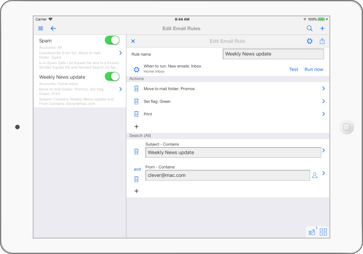Open Weekly News update rule chevron

(120, 89)
